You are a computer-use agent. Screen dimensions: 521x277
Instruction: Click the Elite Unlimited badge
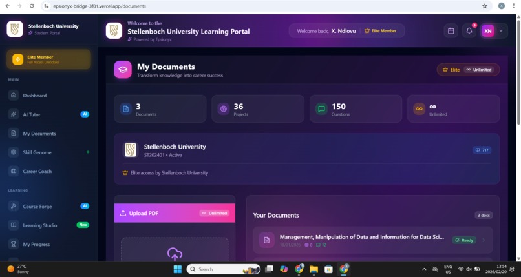point(468,70)
